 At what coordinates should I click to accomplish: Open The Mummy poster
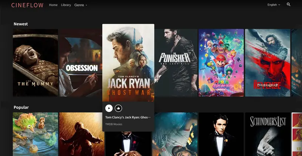coord(35,63)
